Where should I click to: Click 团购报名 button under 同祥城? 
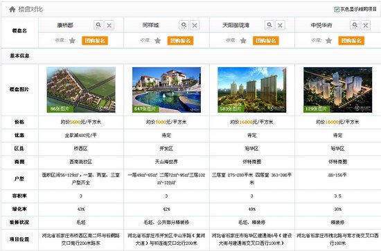pos(180,41)
